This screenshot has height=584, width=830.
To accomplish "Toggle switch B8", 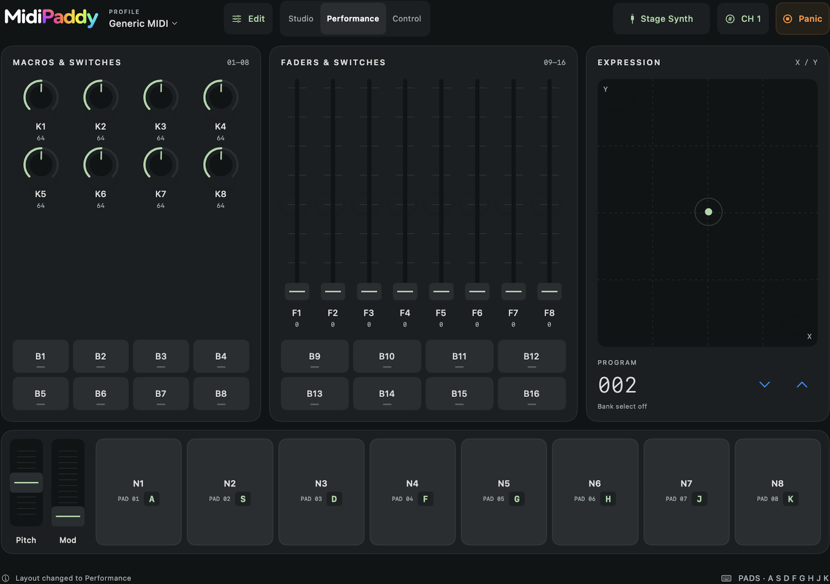I will 221,394.
